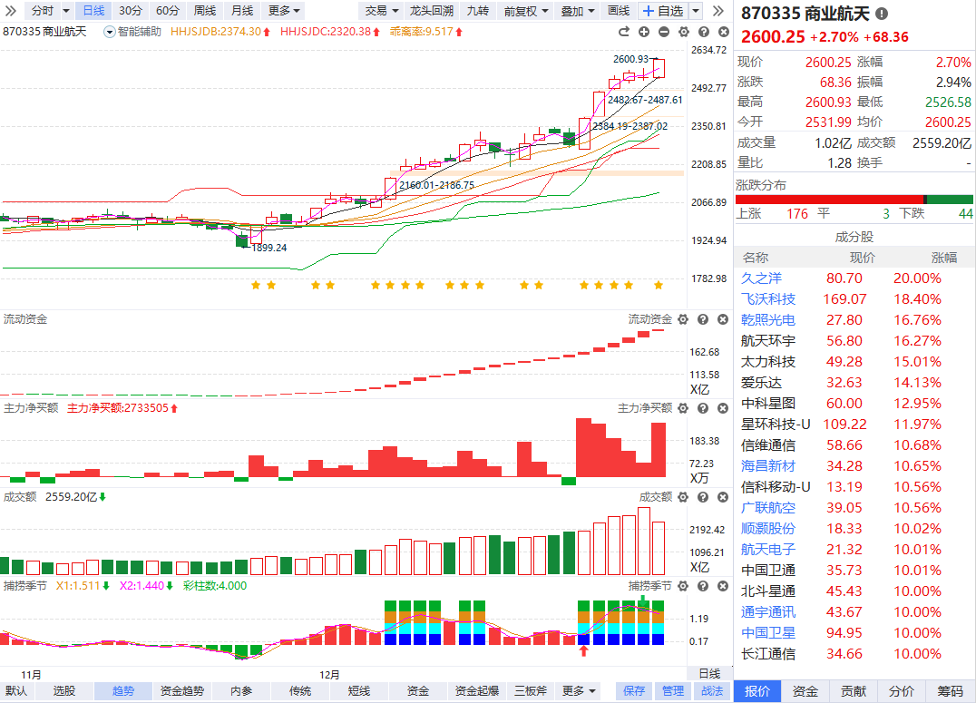Open 久之洋 stock from constituent list
976x703 pixels.
click(x=761, y=278)
